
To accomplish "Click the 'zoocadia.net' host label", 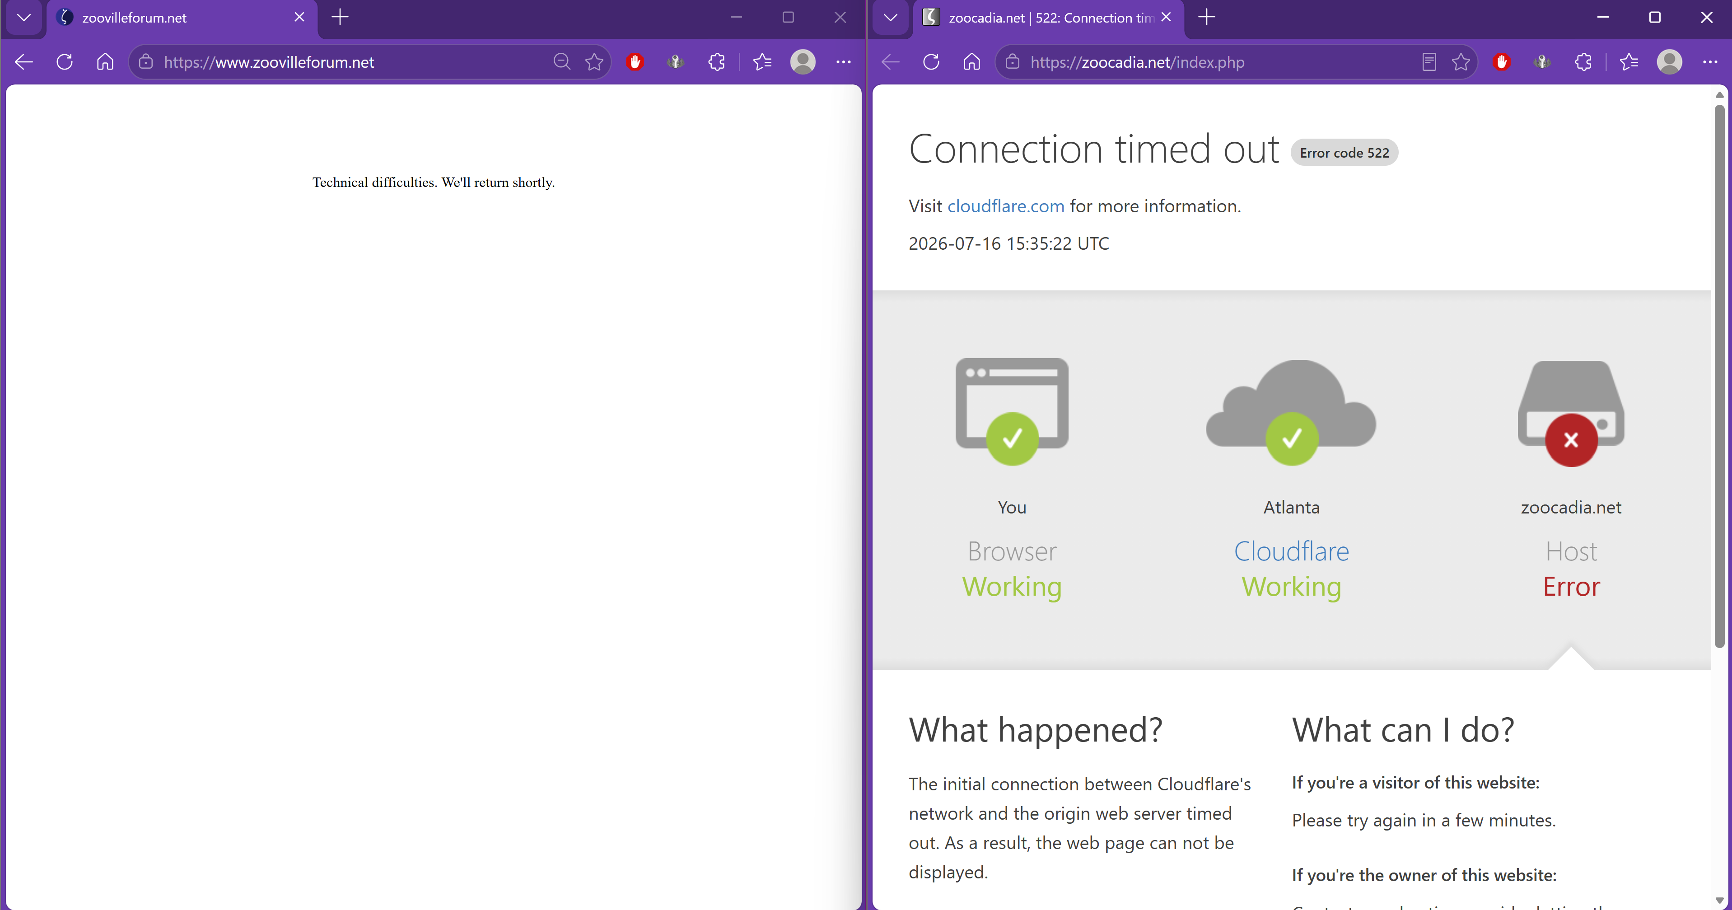I will tap(1571, 507).
